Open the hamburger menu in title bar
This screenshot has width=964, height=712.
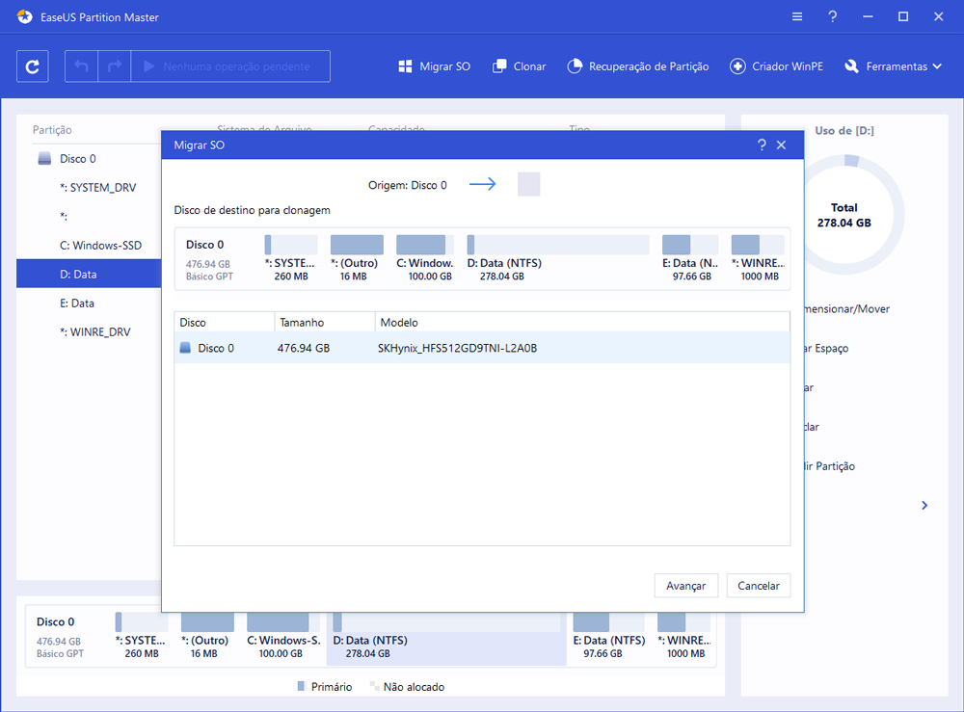(x=797, y=17)
